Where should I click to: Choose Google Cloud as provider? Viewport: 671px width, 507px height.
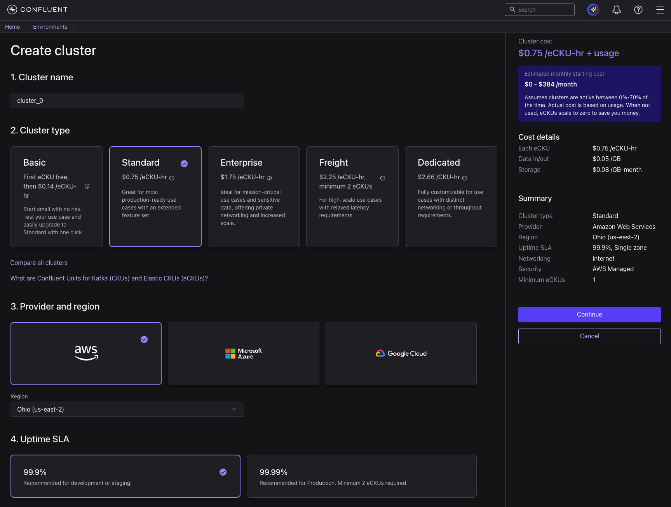[x=401, y=353]
